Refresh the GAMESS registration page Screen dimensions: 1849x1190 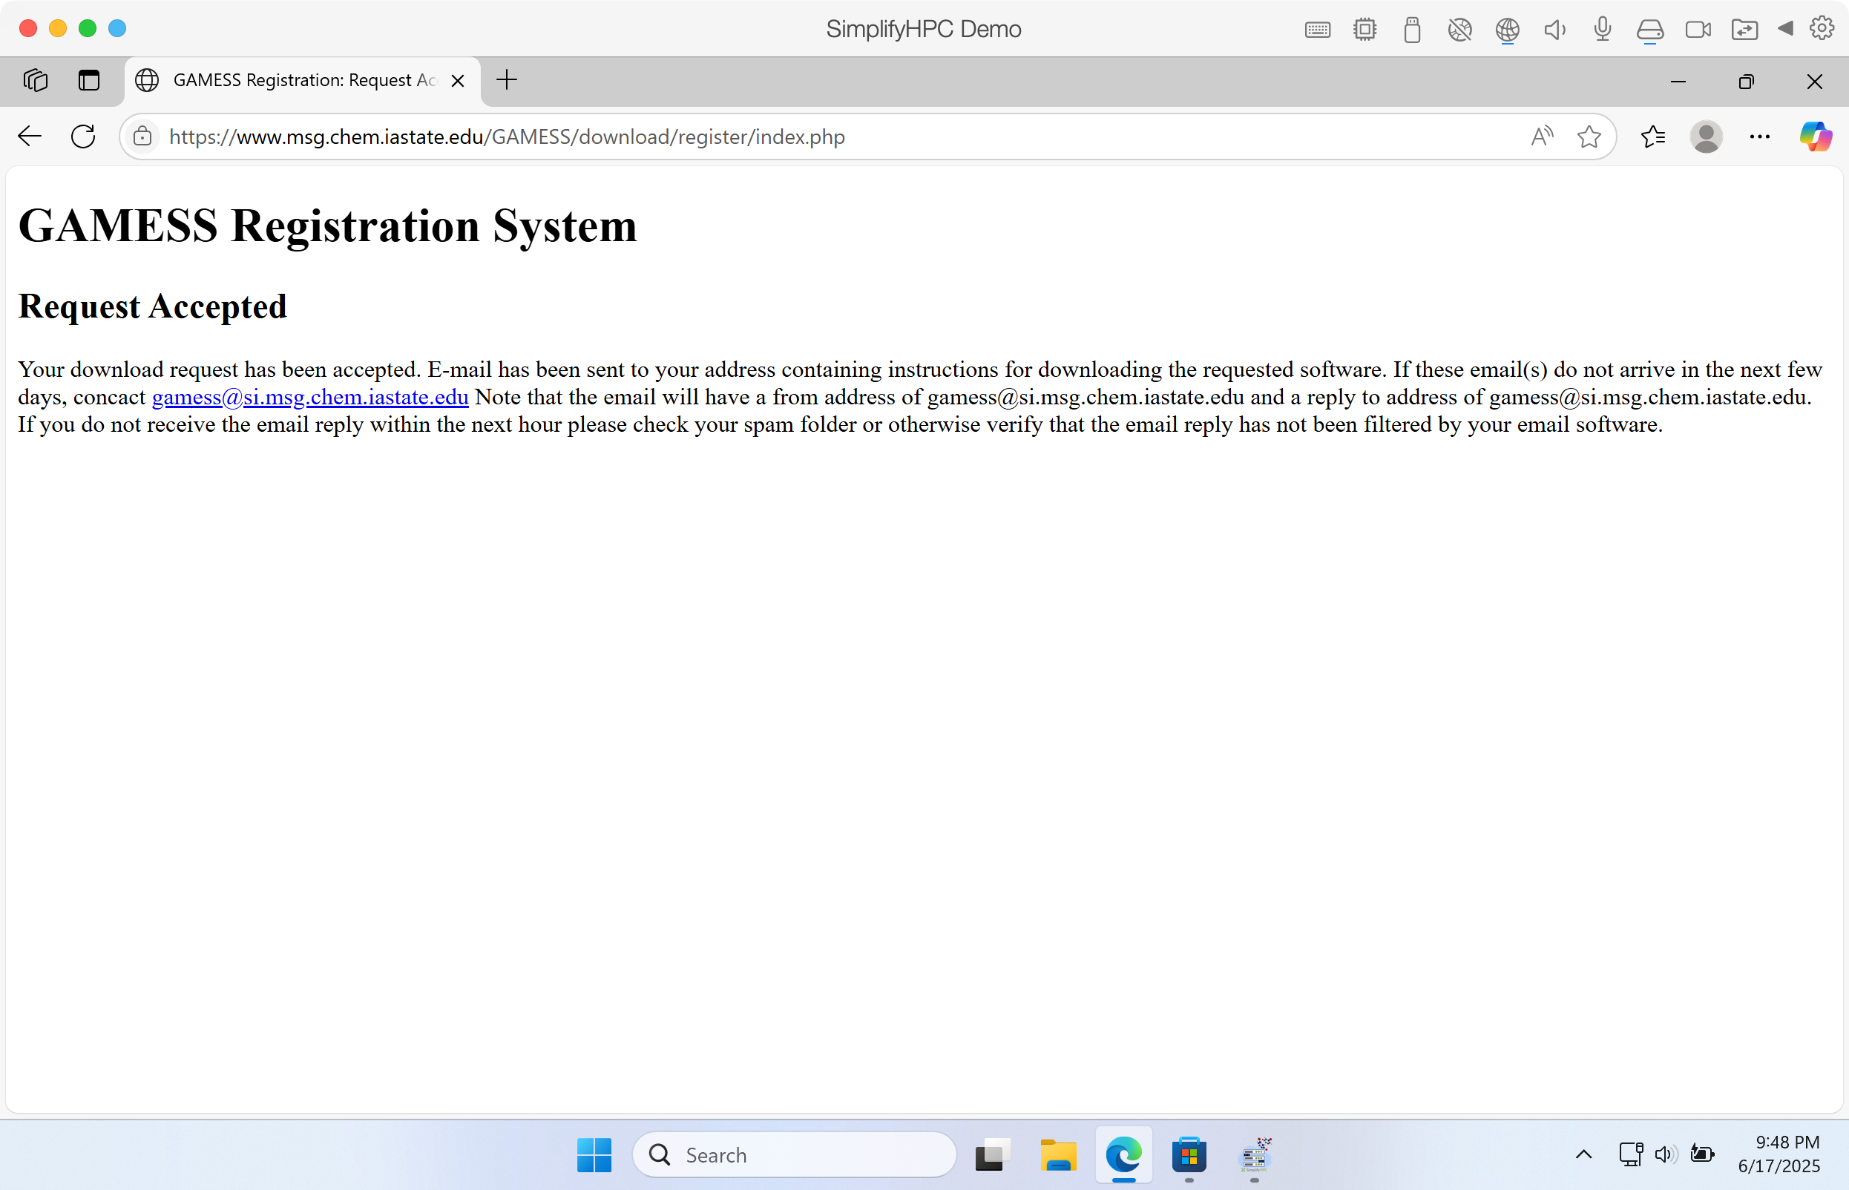point(82,137)
